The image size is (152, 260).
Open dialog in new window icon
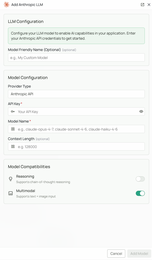(142, 5)
